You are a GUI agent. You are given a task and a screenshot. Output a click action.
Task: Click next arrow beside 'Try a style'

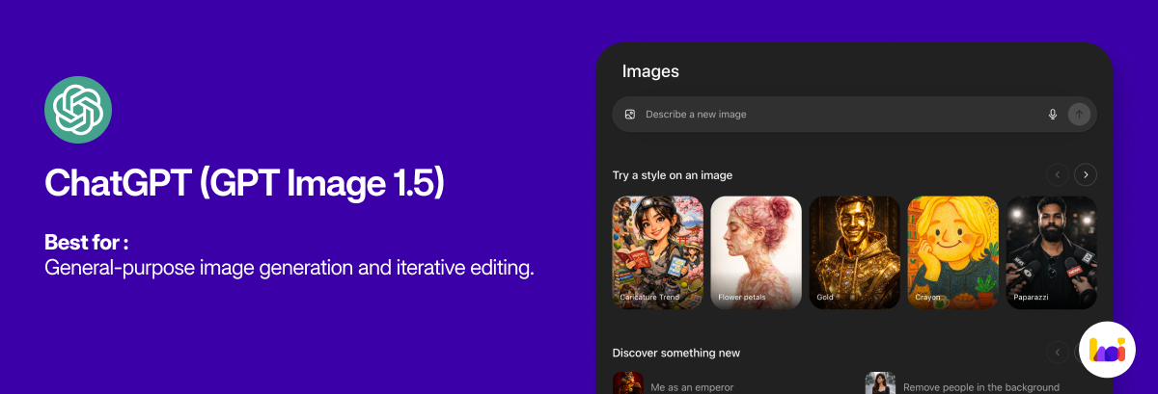[x=1086, y=174]
